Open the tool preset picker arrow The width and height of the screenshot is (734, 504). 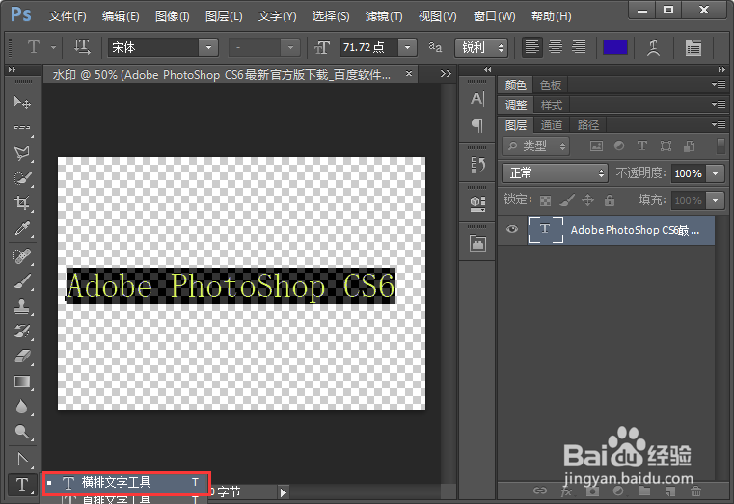pyautogui.click(x=53, y=47)
